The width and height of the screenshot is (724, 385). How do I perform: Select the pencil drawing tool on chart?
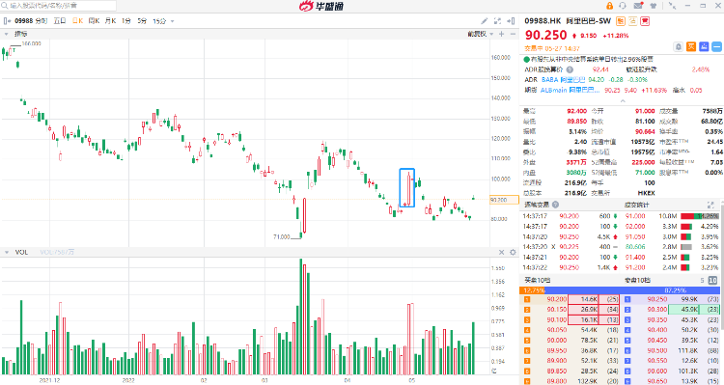[484, 21]
